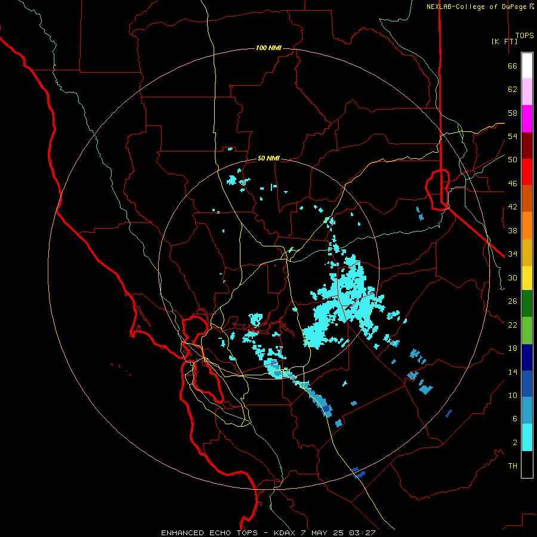The height and width of the screenshot is (537, 537).
Task: Click the '14' legend value
Action: [513, 372]
